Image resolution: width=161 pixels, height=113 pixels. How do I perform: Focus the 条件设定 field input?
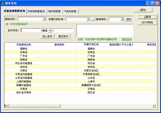tap(31, 30)
